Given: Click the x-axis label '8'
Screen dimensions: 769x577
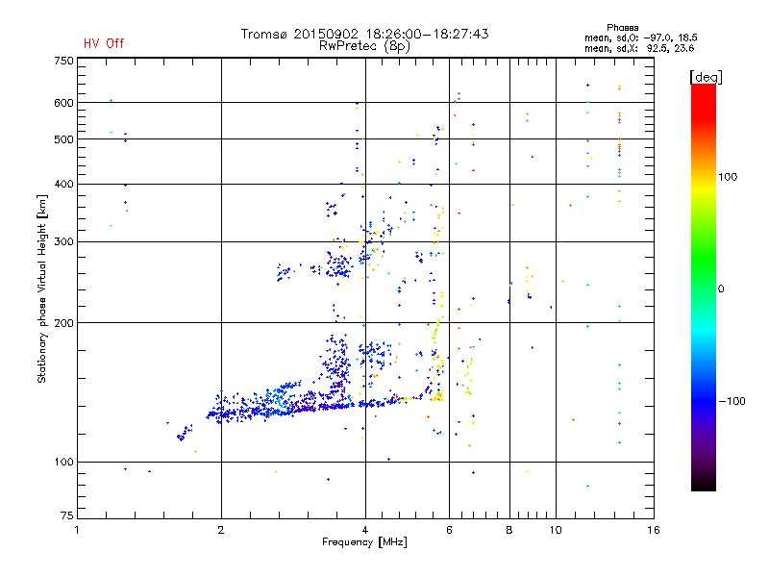Looking at the screenshot, I should (509, 530).
